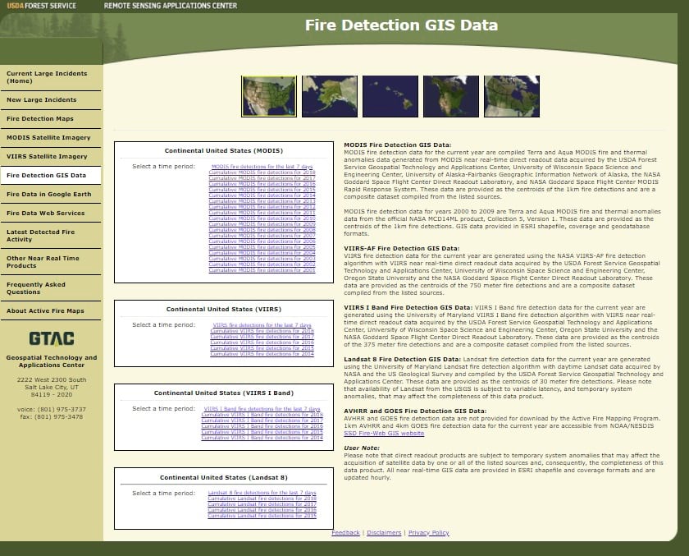Open Cumulative MODIS fire detections for 2007
Viewport: 689px width, 556px height.
[262, 236]
